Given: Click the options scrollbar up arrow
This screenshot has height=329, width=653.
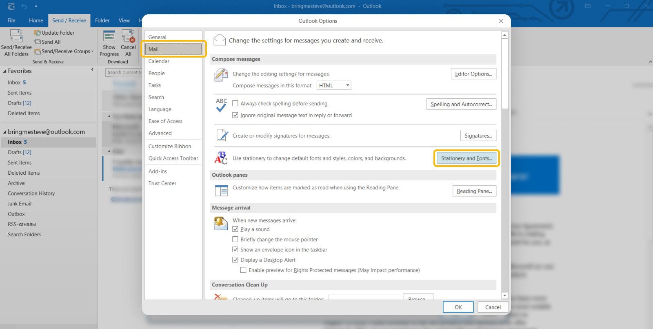Looking at the screenshot, I should point(504,35).
